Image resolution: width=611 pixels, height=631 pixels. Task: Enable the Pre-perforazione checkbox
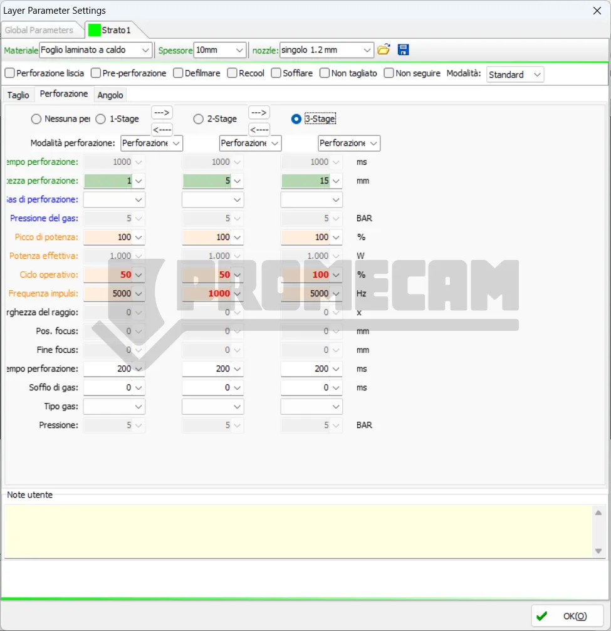[96, 73]
